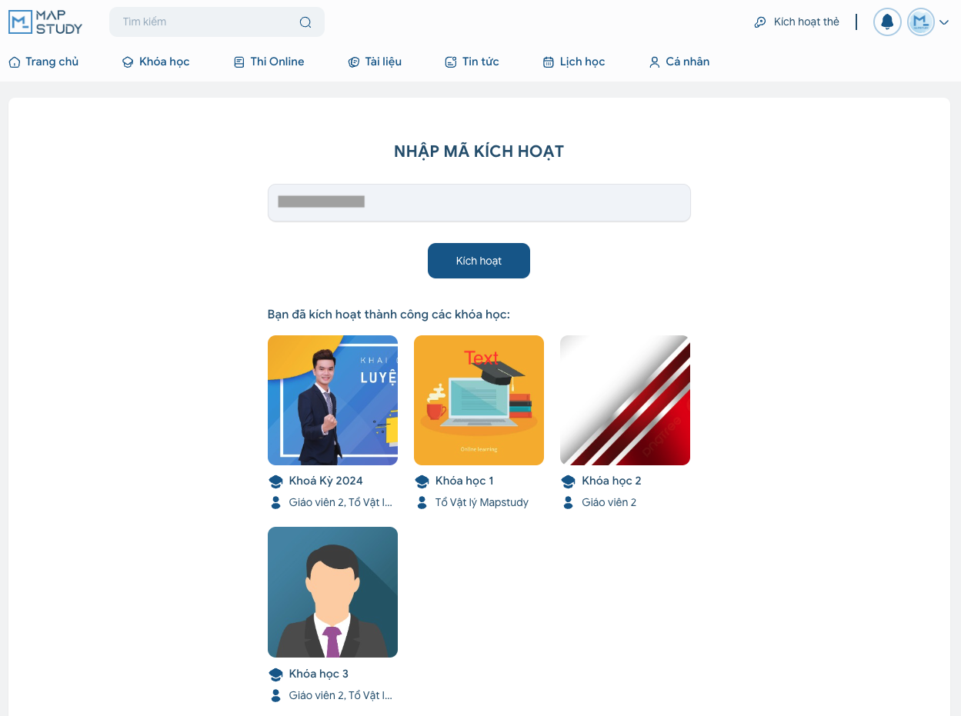Expand the account dropdown chevron

pos(944,22)
